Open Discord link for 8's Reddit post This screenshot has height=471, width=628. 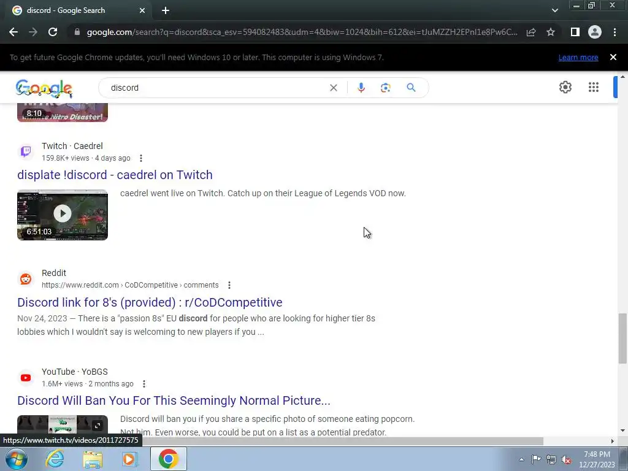(150, 302)
